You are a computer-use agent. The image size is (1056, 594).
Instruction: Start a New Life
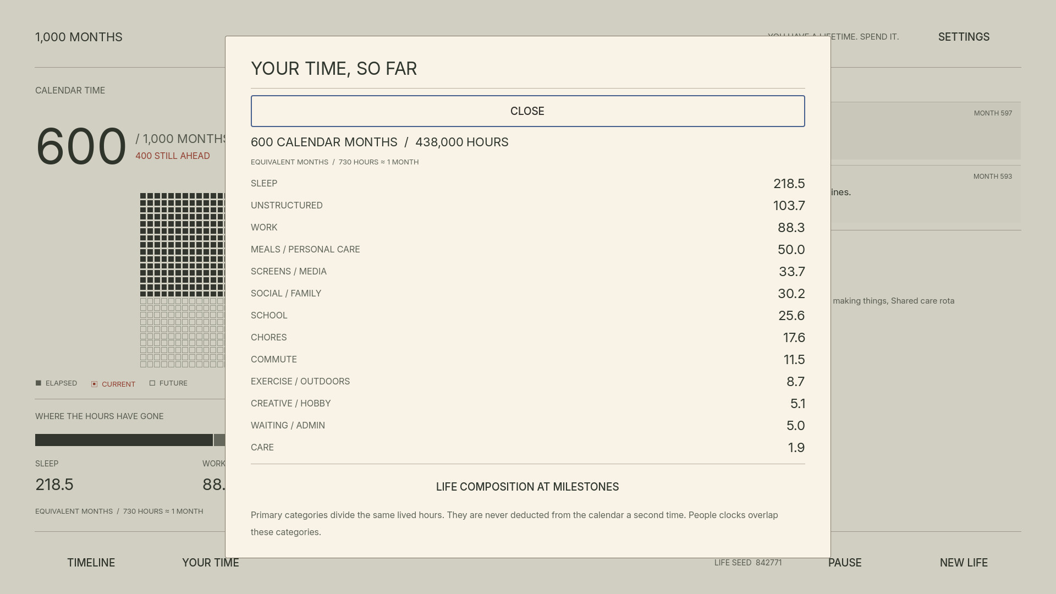964,563
